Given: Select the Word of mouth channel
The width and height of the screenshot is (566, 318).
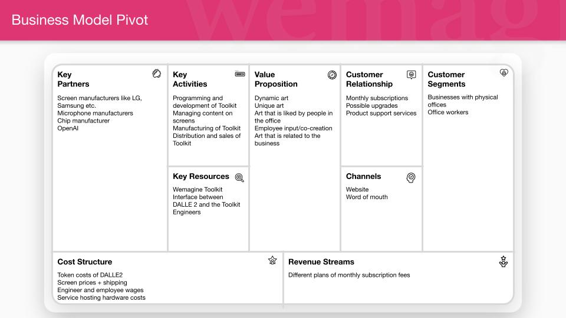Looking at the screenshot, I should tap(367, 197).
